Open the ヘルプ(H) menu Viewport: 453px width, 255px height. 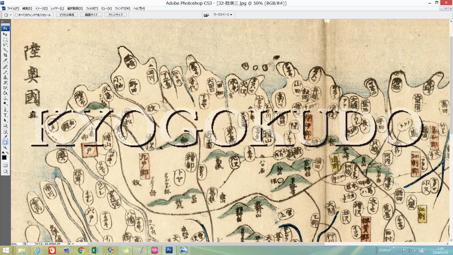139,8
